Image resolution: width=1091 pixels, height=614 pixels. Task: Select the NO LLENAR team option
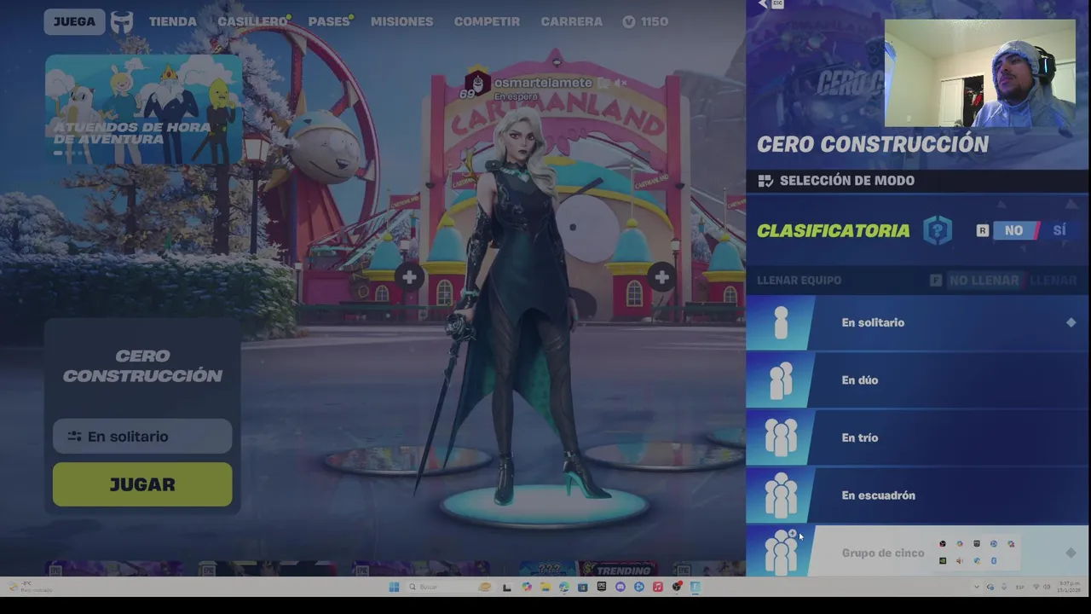[984, 280]
